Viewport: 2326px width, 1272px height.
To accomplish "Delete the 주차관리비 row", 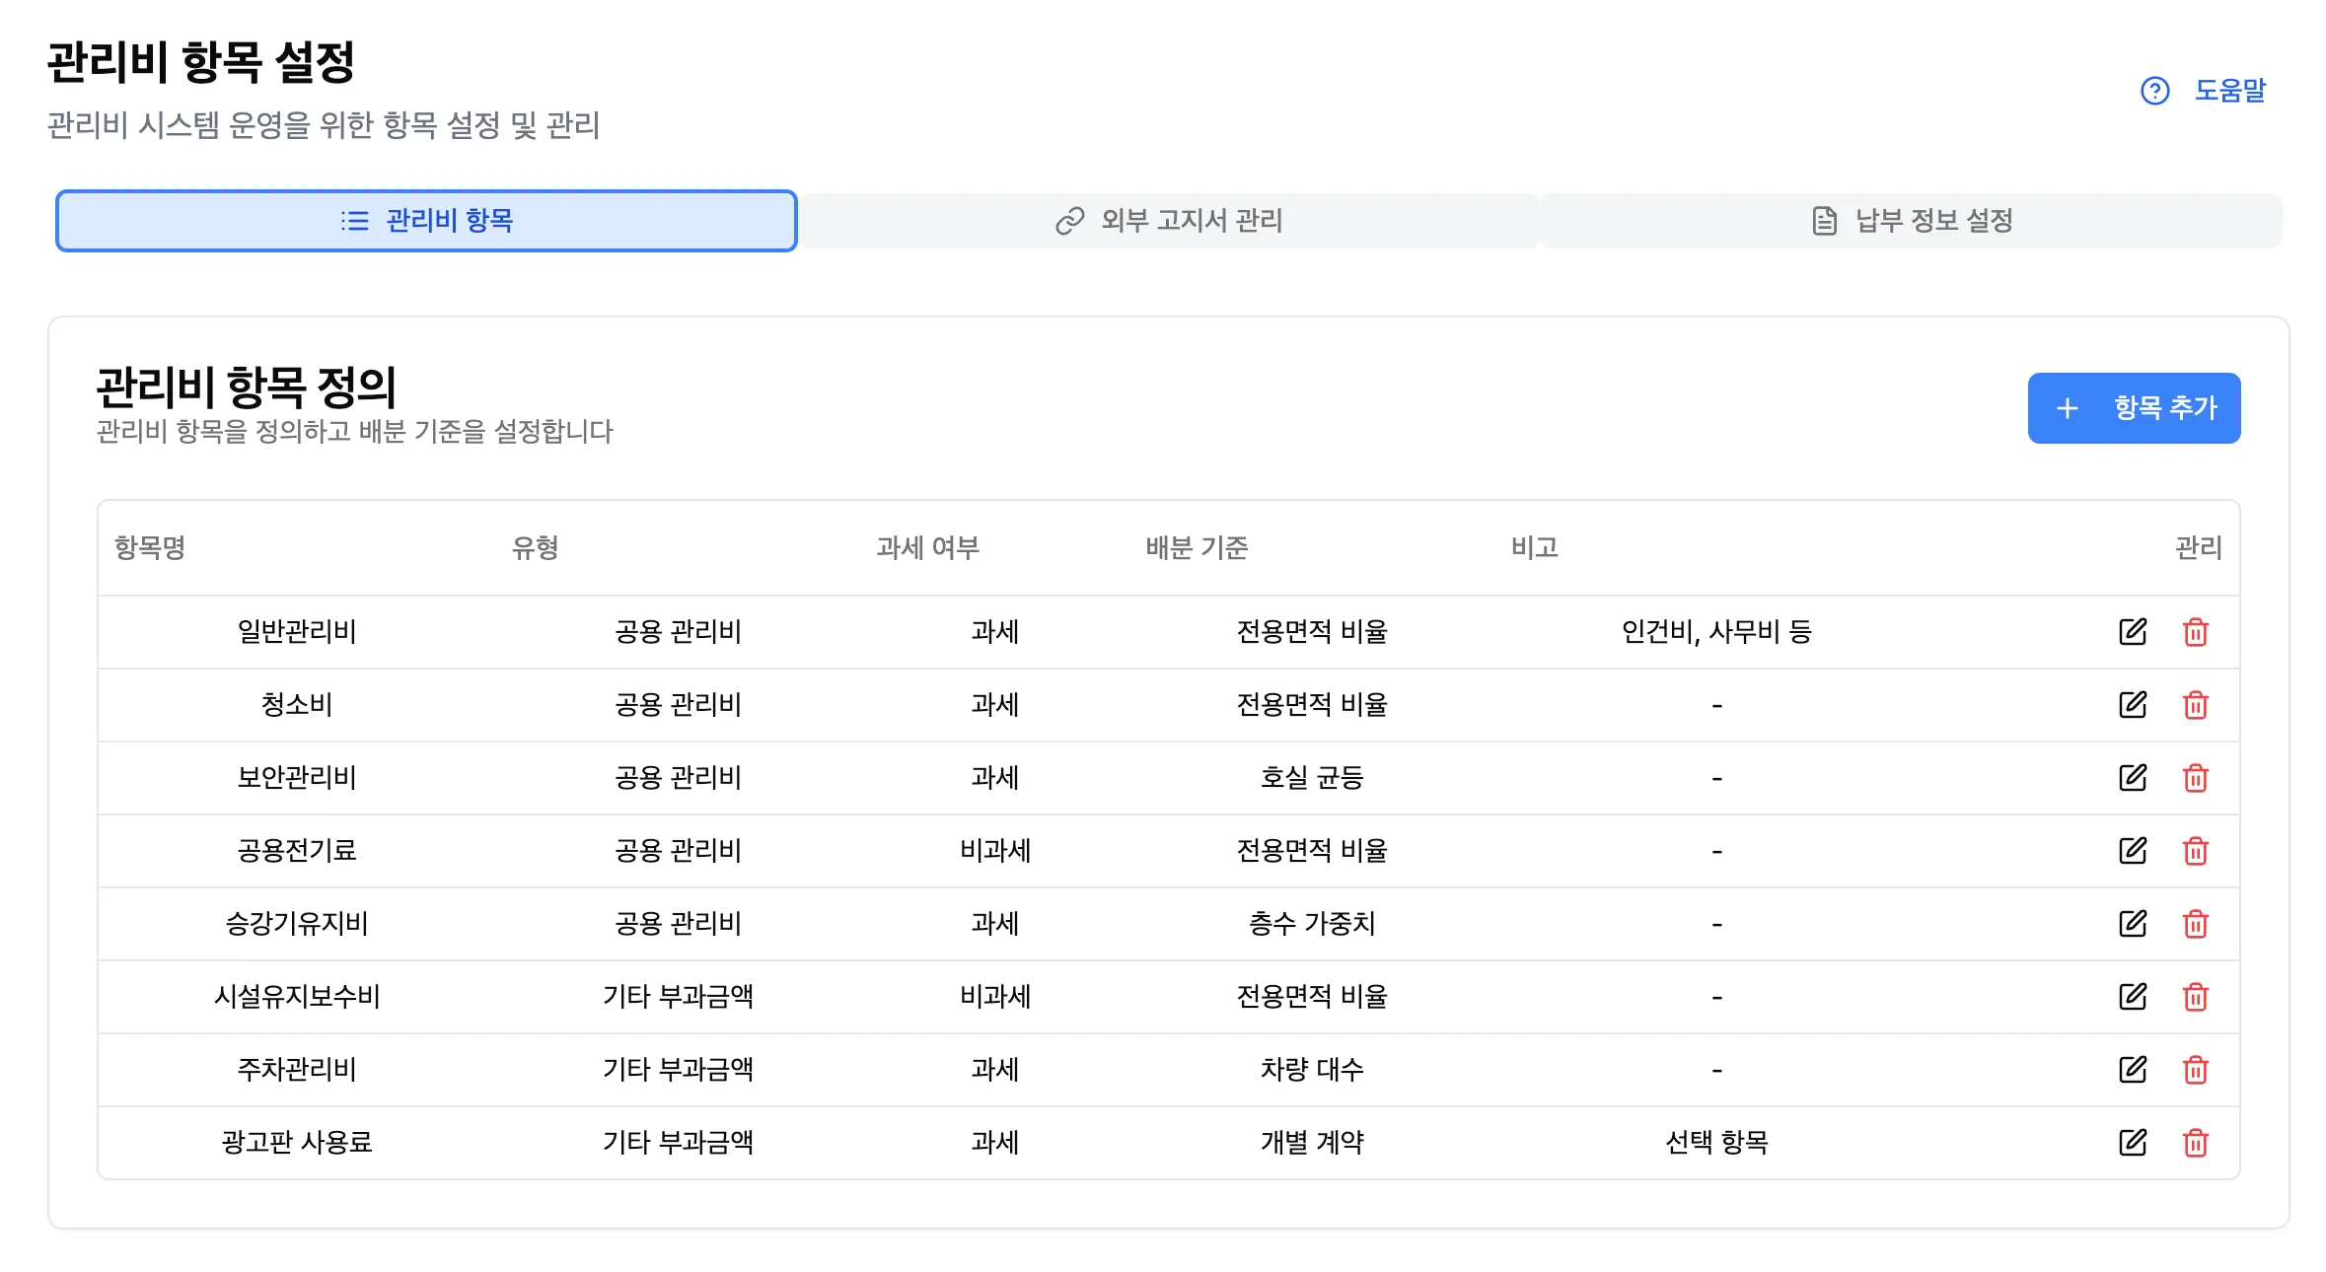I will pyautogui.click(x=2196, y=1069).
